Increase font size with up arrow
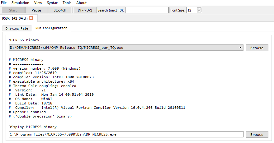The width and height of the screenshot is (274, 143). (199, 9)
